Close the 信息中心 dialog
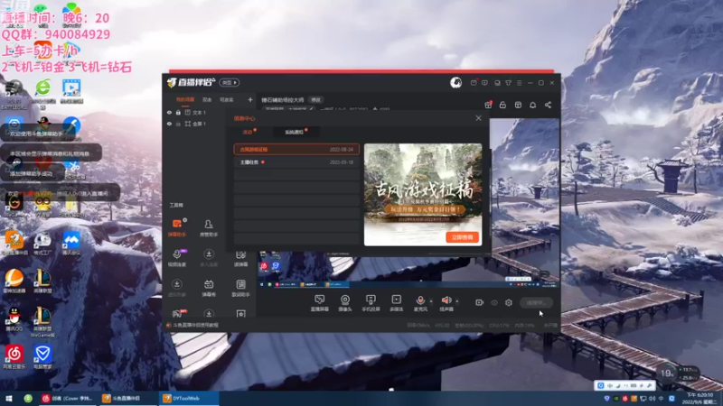 (479, 118)
